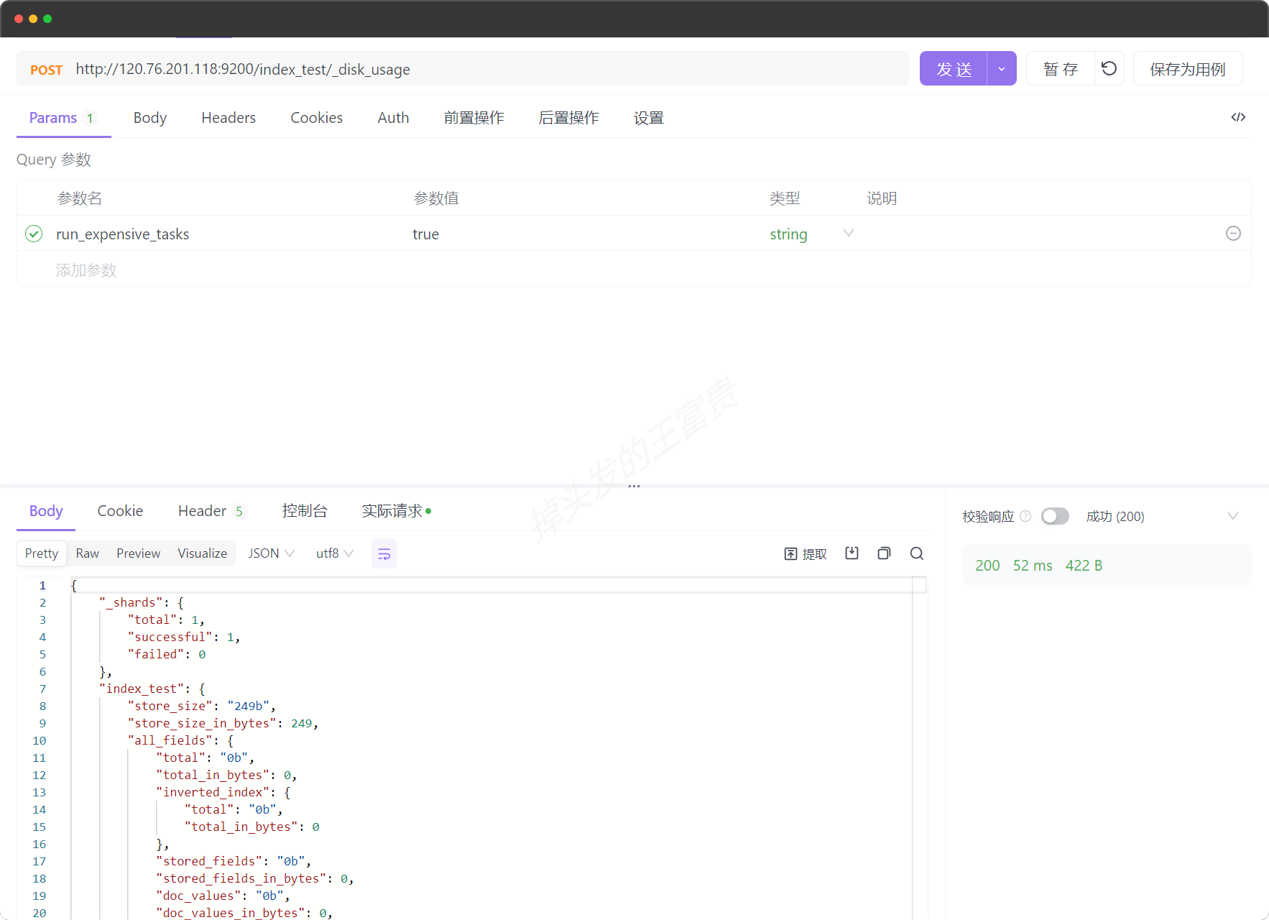Open the 设置 tab
The width and height of the screenshot is (1269, 920).
coord(648,118)
